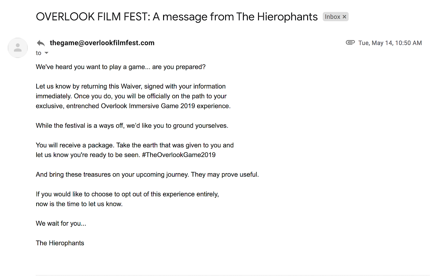
Task: Click the "If you would like to choose to opt out" line
Action: (x=127, y=194)
